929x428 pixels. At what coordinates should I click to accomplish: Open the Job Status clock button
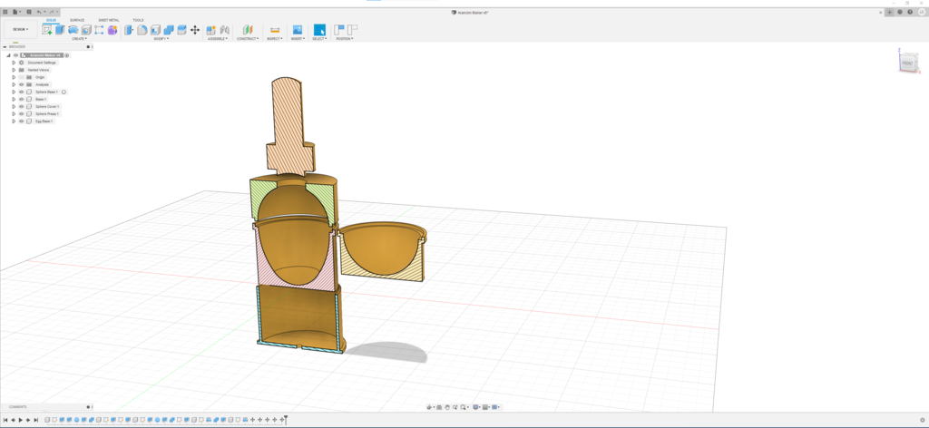900,12
